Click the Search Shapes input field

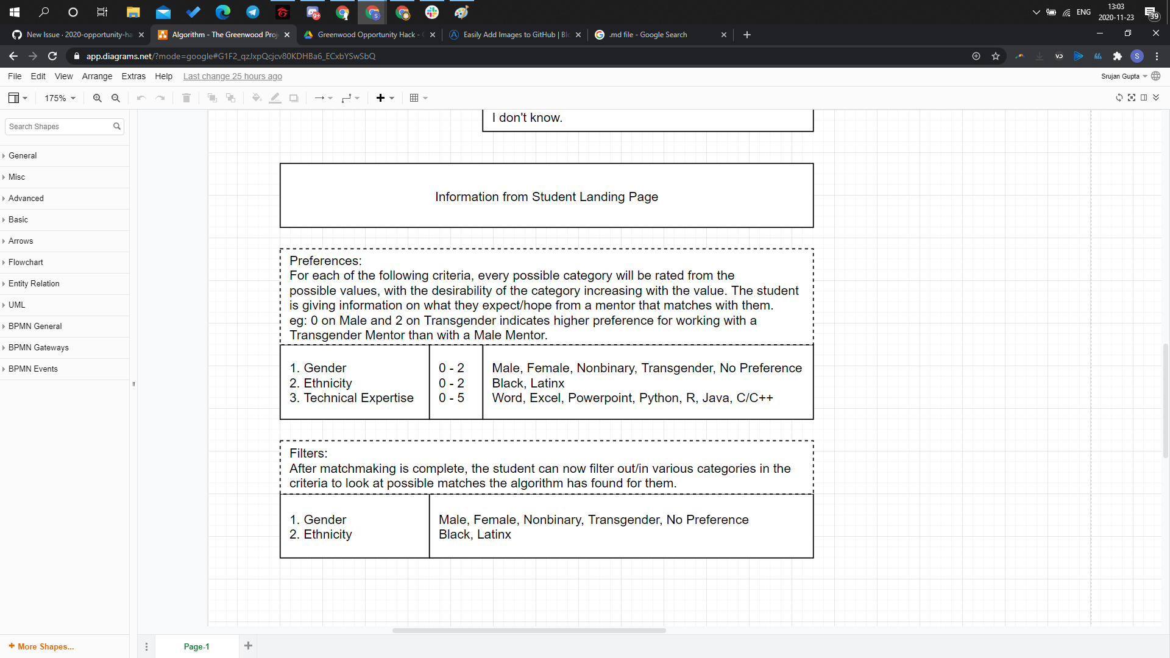tap(58, 127)
